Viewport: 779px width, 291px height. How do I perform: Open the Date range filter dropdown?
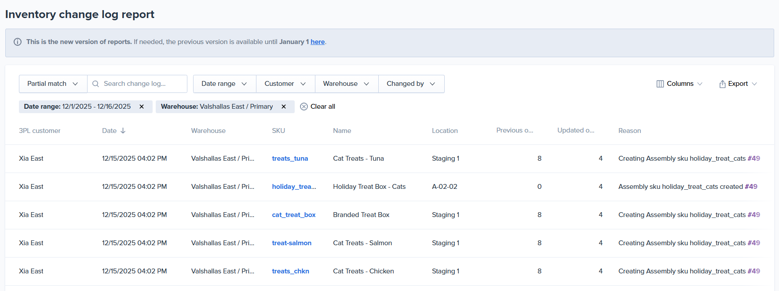(224, 84)
